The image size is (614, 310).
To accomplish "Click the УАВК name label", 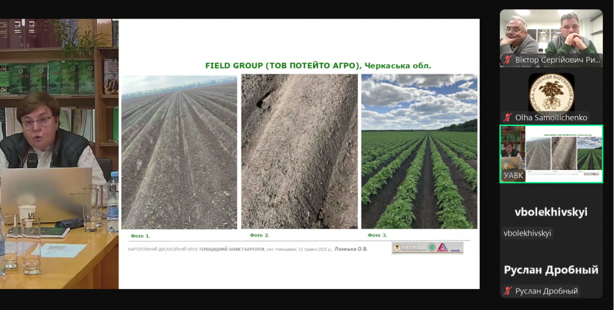I will pos(513,176).
